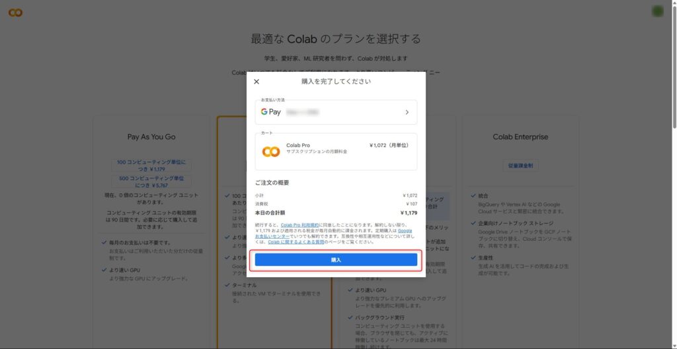The width and height of the screenshot is (677, 349).
Task: Open the G Pay payment method row
Action: click(x=336, y=112)
